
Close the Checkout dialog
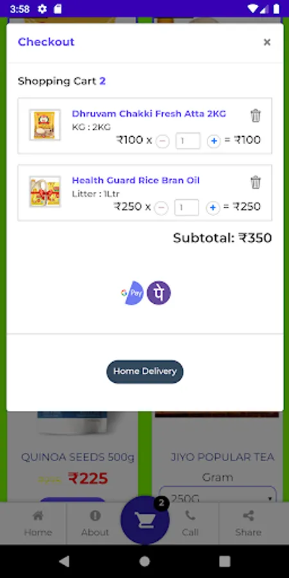point(267,42)
